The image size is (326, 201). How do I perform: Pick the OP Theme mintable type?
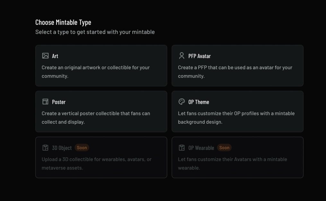tap(237, 111)
